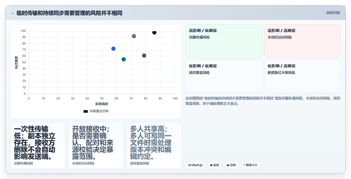The height and width of the screenshot is (179, 351).
Task: Click the black scatter point at top right
Action: pyautogui.click(x=154, y=32)
